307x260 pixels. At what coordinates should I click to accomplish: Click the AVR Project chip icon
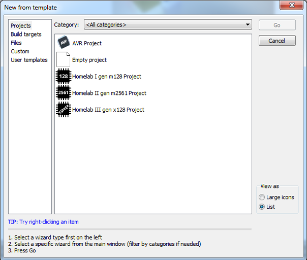tap(63, 43)
